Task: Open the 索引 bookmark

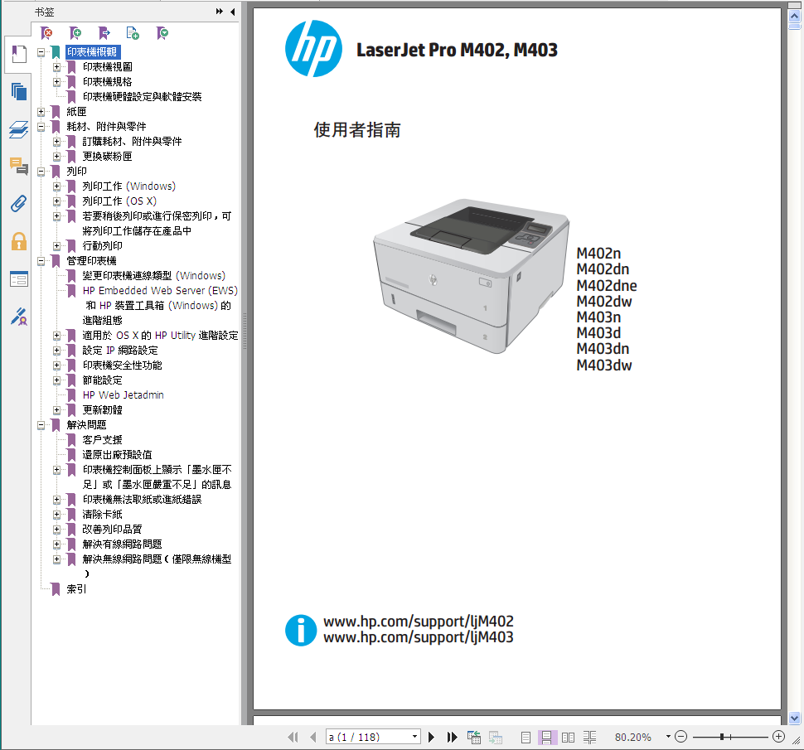Action: pyautogui.click(x=76, y=588)
